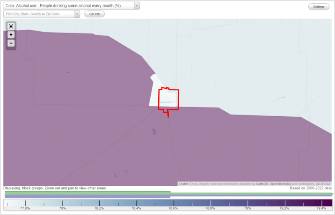
Task: Click the CC-BY-SA license link
Action: point(323,184)
